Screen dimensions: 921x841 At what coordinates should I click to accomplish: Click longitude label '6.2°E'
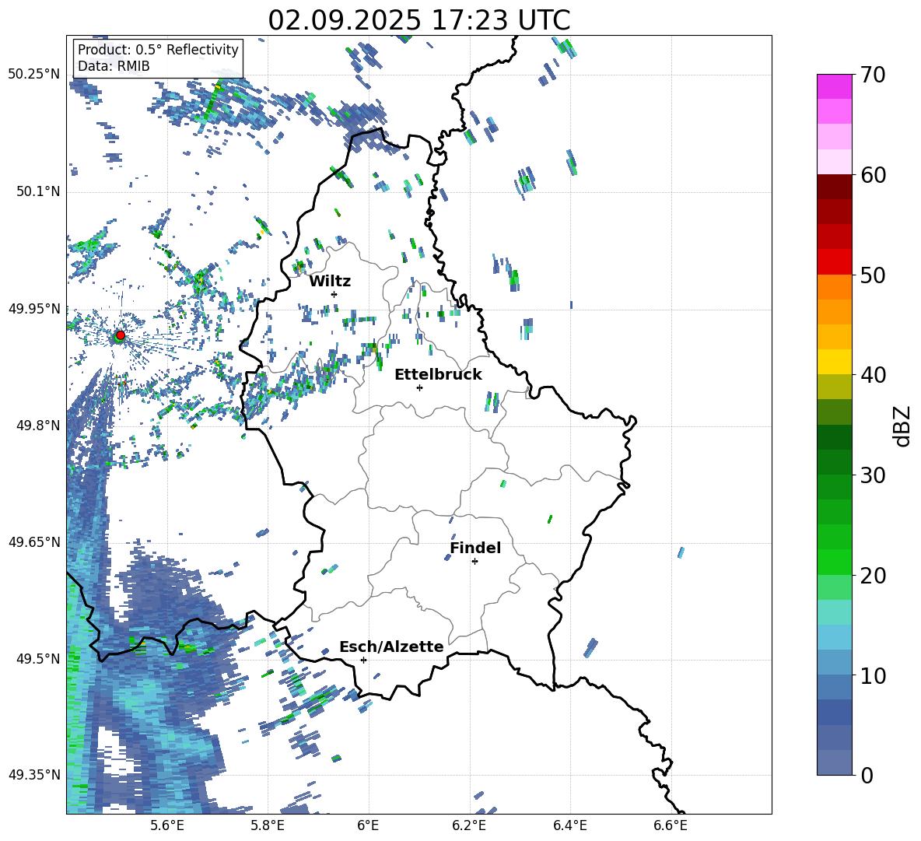coord(469,825)
